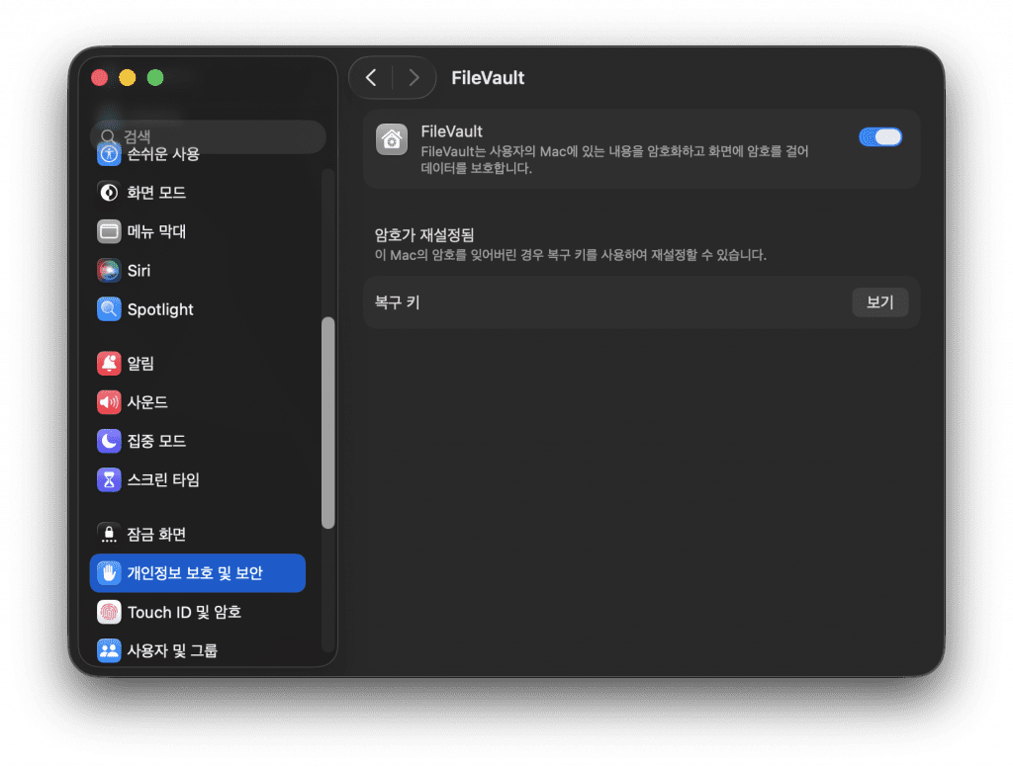Select the 메뉴 막대 sidebar icon
This screenshot has width=1013, height=767.
[x=109, y=231]
